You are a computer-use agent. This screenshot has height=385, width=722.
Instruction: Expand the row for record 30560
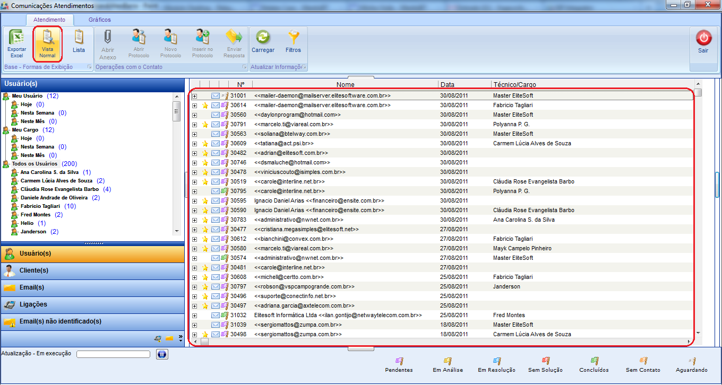tap(194, 115)
